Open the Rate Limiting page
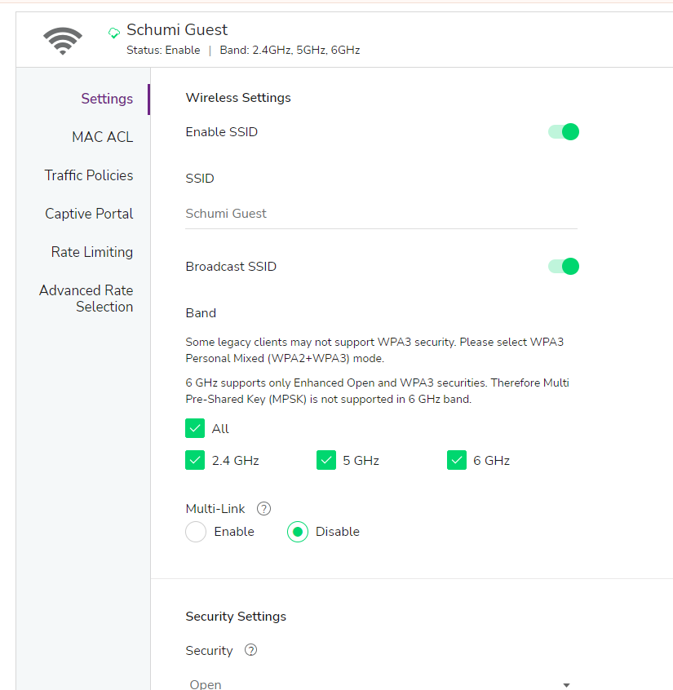 click(x=91, y=252)
